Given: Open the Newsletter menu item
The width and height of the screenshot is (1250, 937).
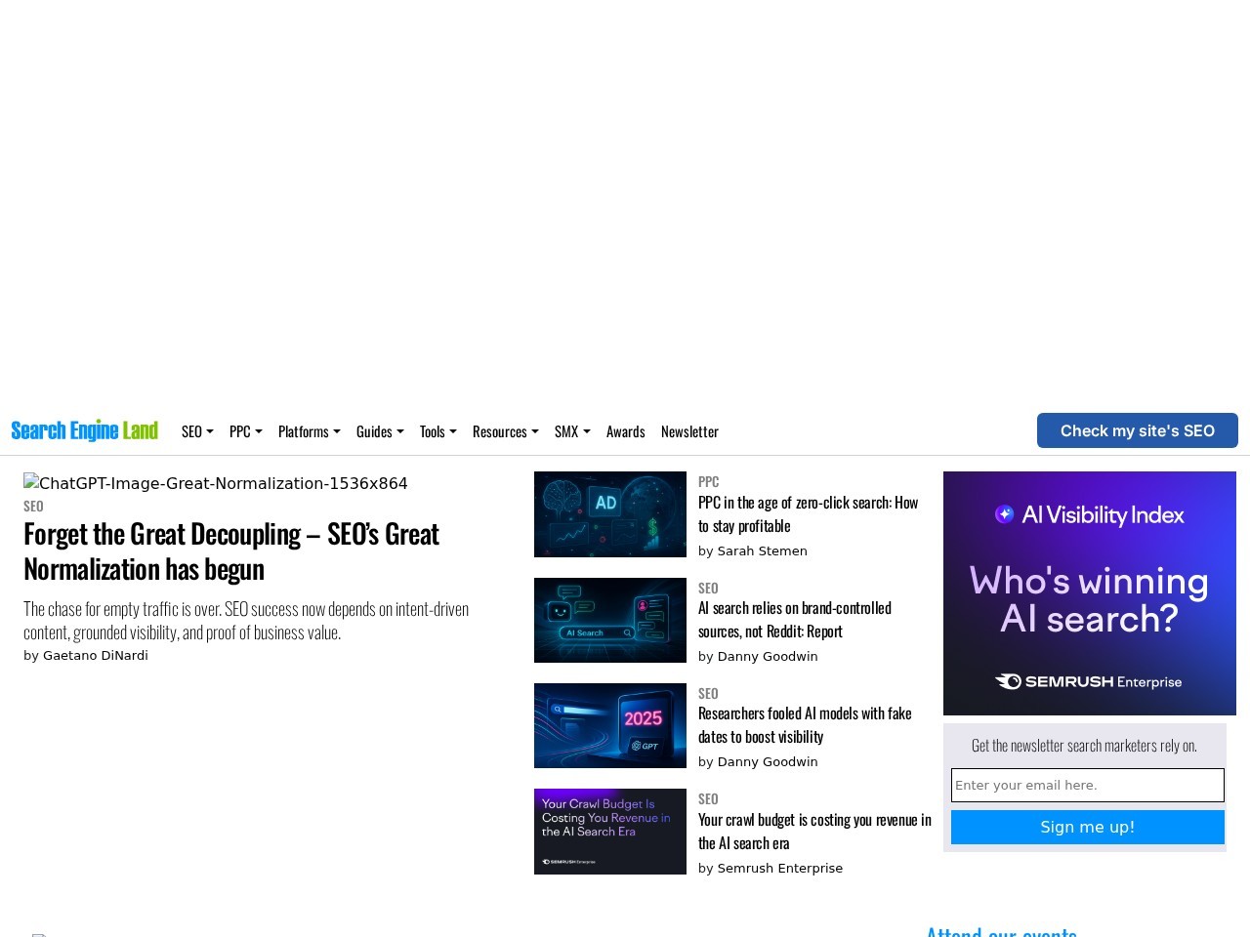Looking at the screenshot, I should click(689, 431).
